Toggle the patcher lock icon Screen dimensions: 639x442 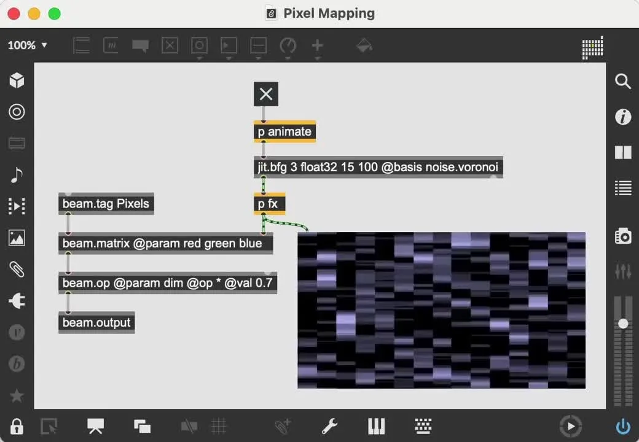(17, 426)
